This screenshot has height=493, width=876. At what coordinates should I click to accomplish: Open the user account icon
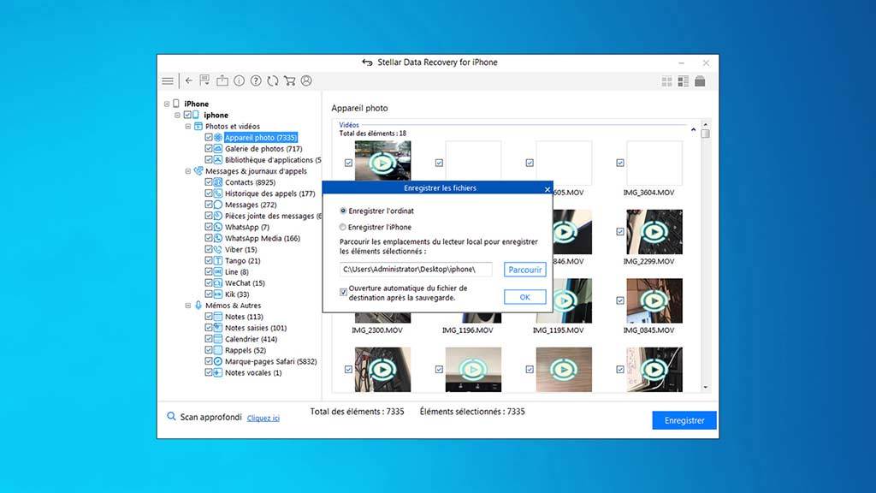pos(305,81)
